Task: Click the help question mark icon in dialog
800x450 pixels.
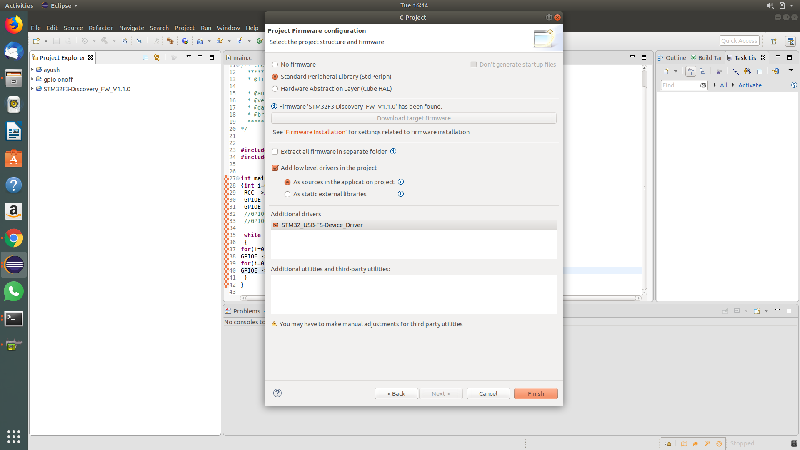Action: point(277,393)
